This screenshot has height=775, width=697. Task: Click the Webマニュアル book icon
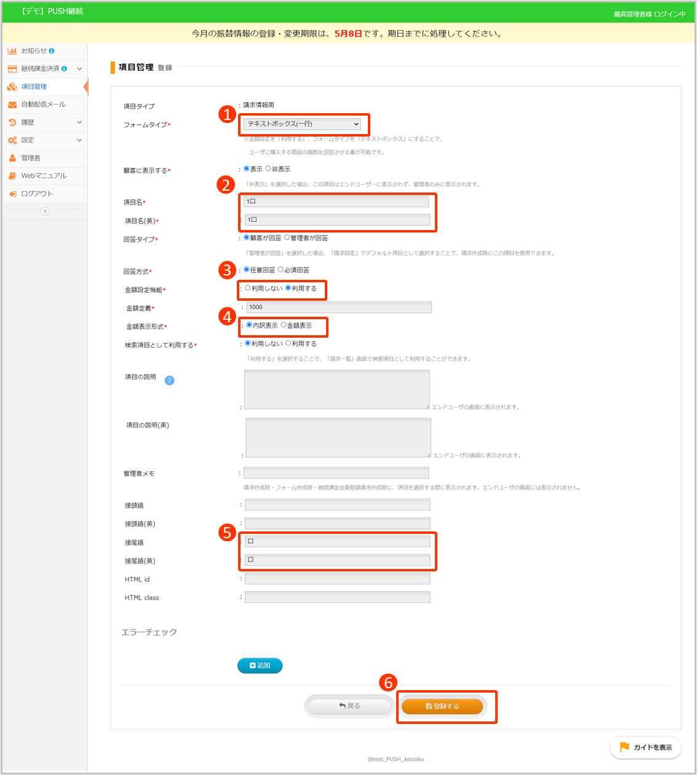tap(12, 176)
